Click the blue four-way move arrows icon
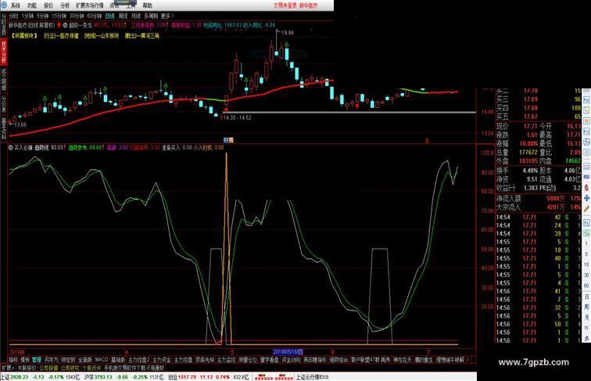 click(x=586, y=198)
